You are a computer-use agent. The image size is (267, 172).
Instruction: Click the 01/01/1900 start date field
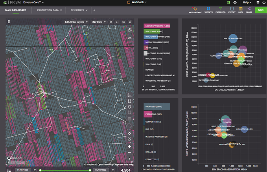click(x=23, y=170)
